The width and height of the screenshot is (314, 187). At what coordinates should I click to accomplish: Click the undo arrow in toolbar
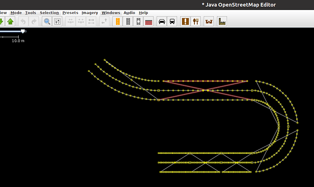(x=23, y=21)
